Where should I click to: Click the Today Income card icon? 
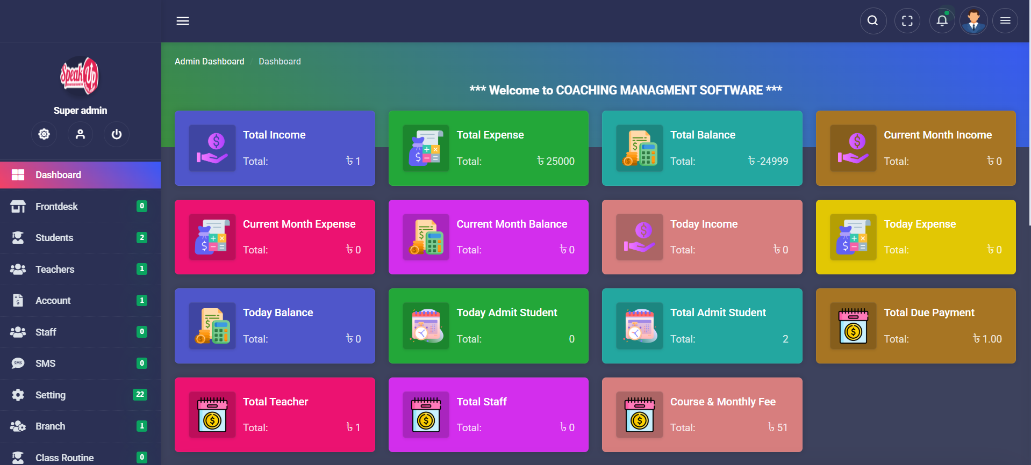[640, 237]
